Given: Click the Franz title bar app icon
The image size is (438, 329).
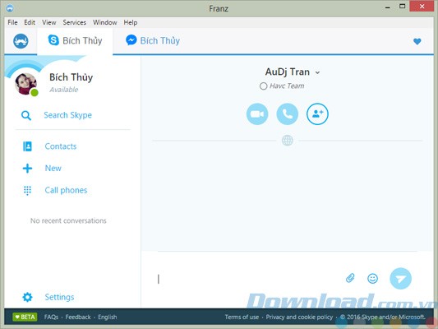Looking at the screenshot, I should [10, 8].
